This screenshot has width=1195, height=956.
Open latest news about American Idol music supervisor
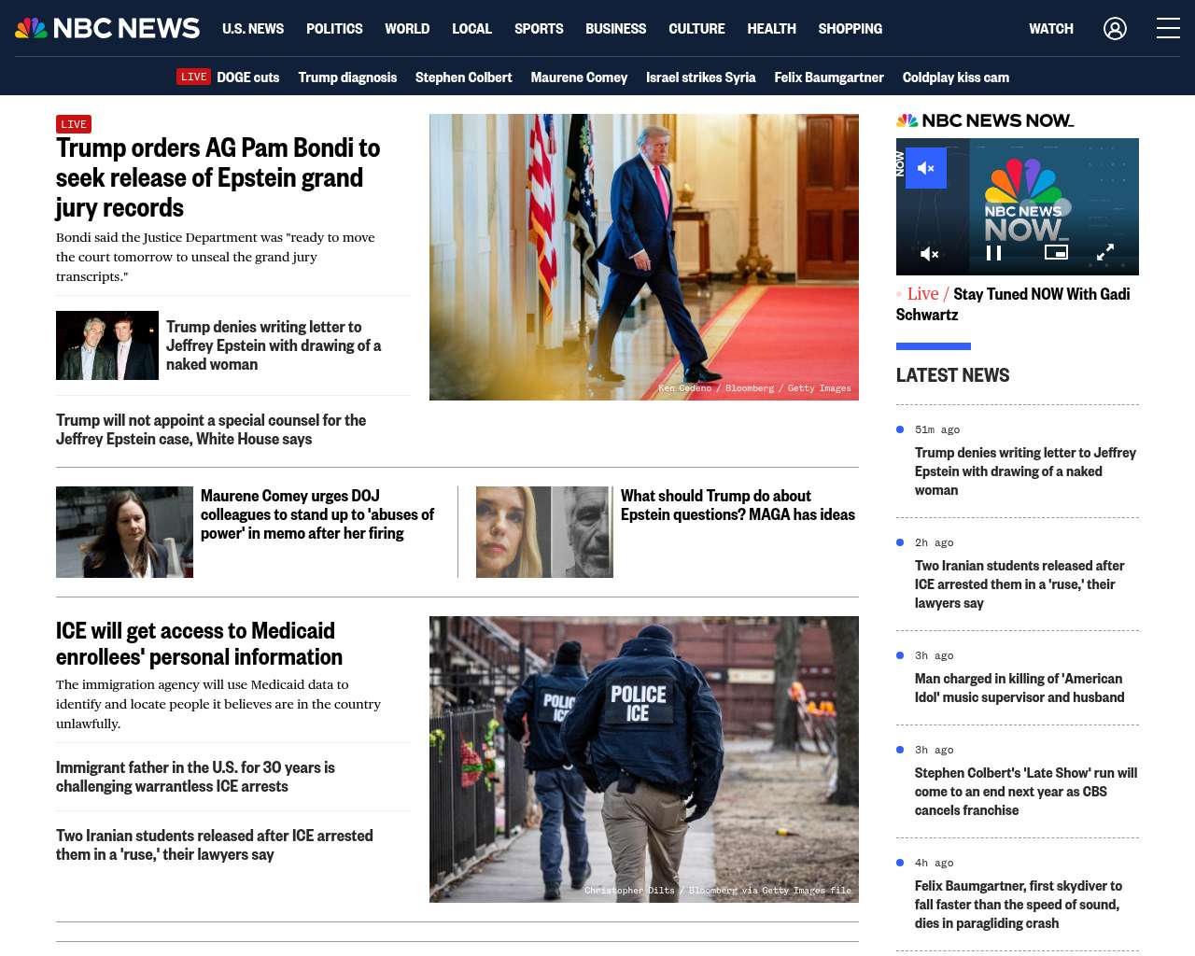(x=1019, y=688)
